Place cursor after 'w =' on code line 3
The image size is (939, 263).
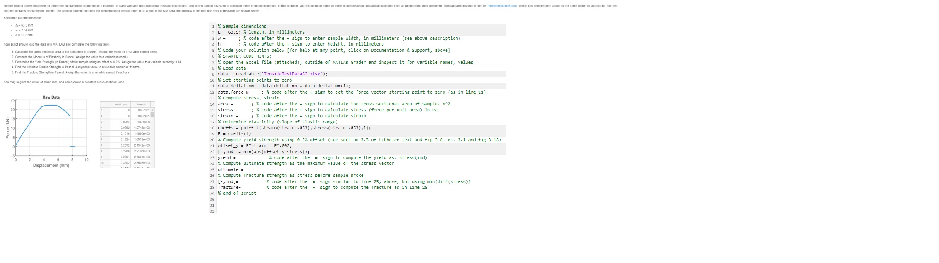pos(231,38)
